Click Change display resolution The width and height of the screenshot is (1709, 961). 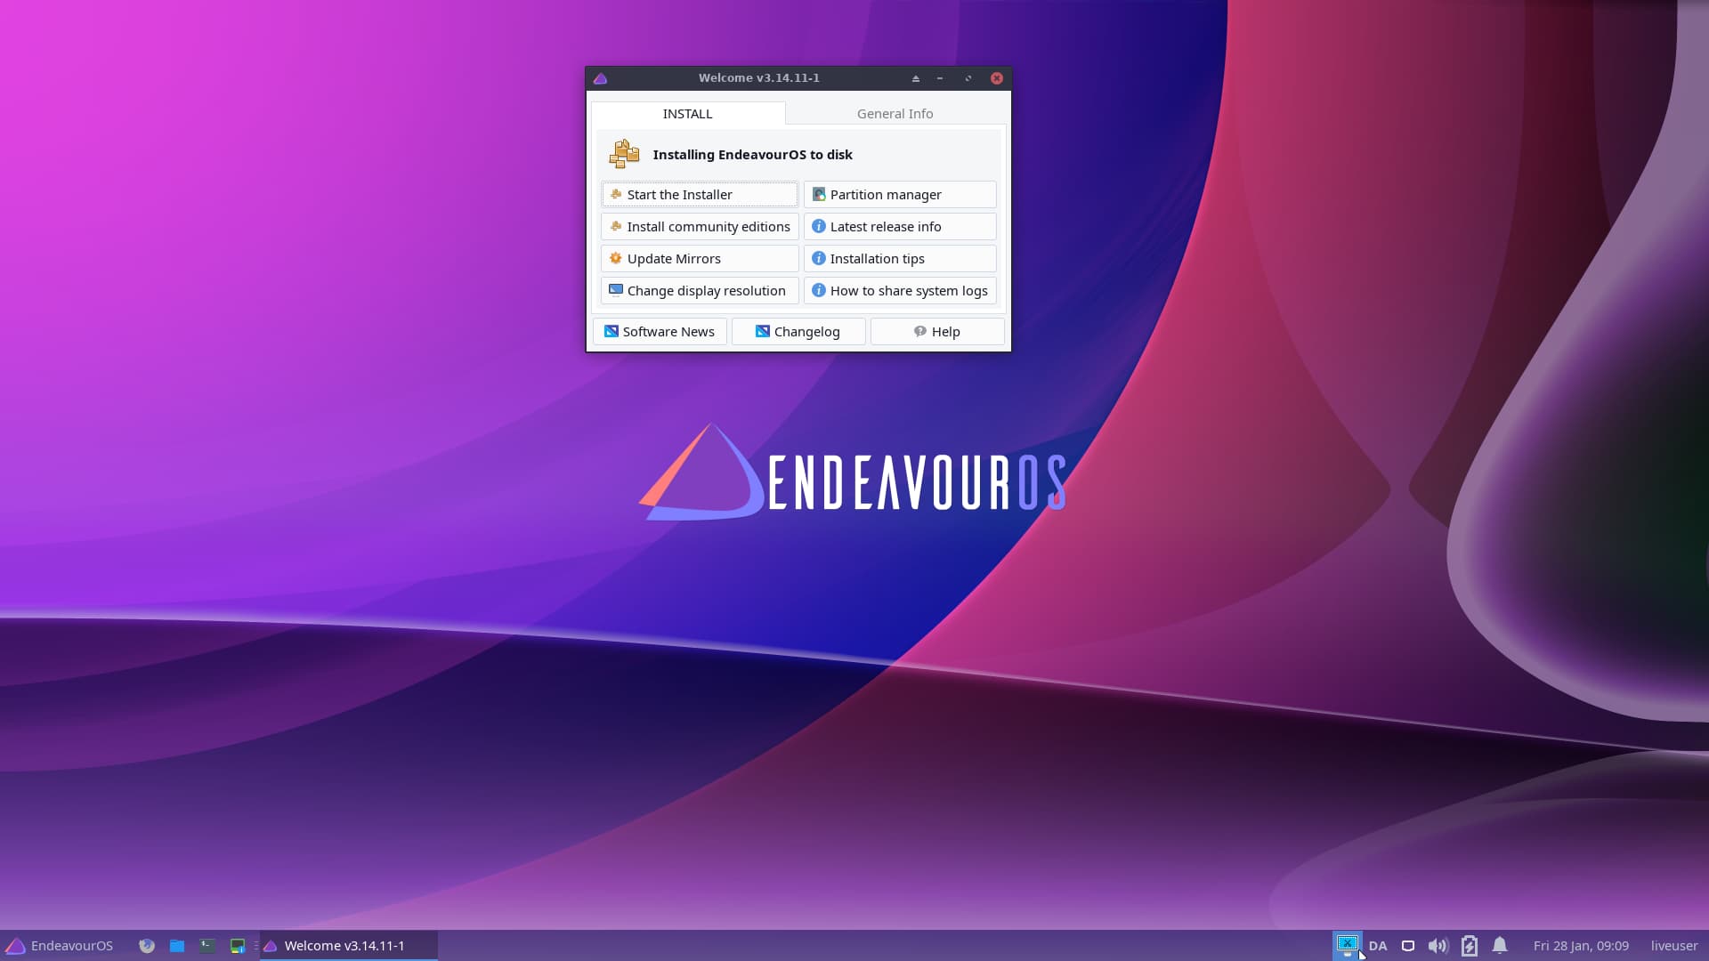pyautogui.click(x=700, y=290)
